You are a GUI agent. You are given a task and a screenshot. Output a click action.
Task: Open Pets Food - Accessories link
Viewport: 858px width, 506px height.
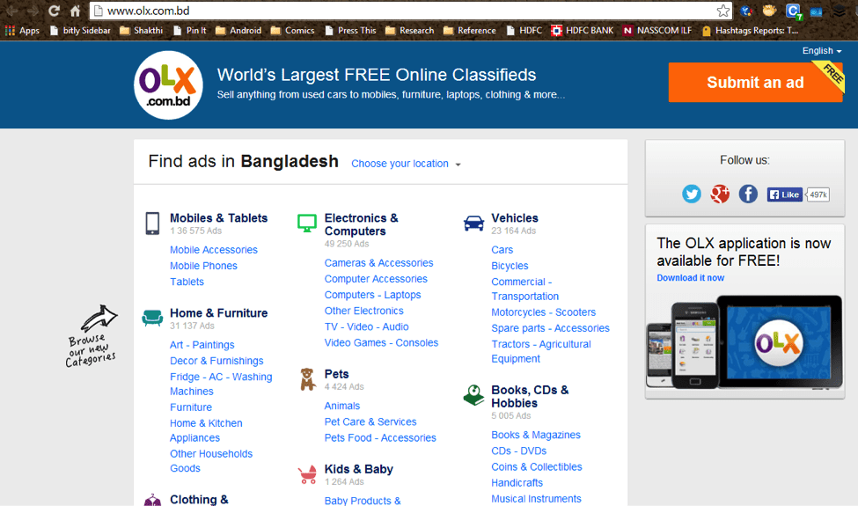coord(380,438)
